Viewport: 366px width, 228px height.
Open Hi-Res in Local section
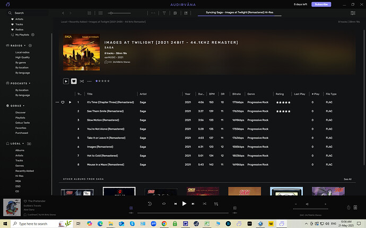click(19, 176)
